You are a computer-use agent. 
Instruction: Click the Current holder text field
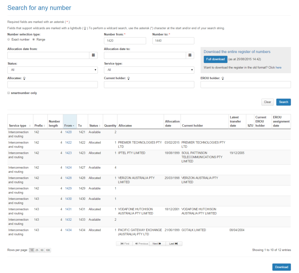(x=149, y=84)
